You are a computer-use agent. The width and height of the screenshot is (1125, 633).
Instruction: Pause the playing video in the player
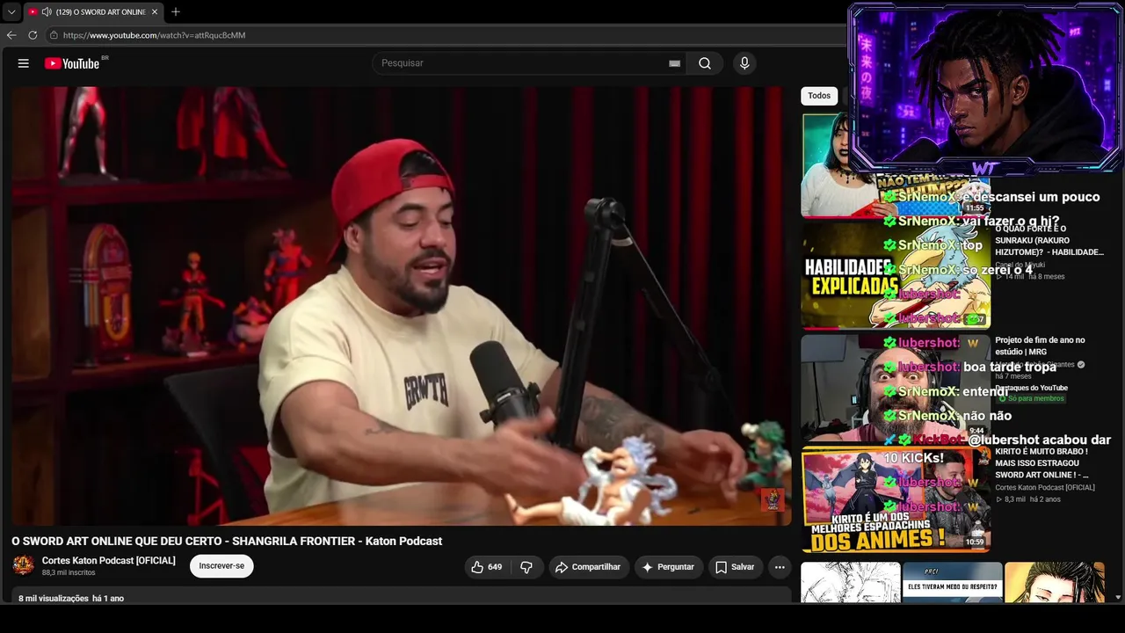(x=402, y=306)
